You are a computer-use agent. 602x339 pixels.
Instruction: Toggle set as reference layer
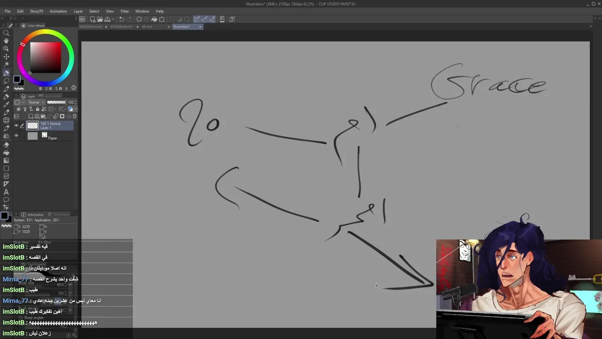[x=25, y=109]
